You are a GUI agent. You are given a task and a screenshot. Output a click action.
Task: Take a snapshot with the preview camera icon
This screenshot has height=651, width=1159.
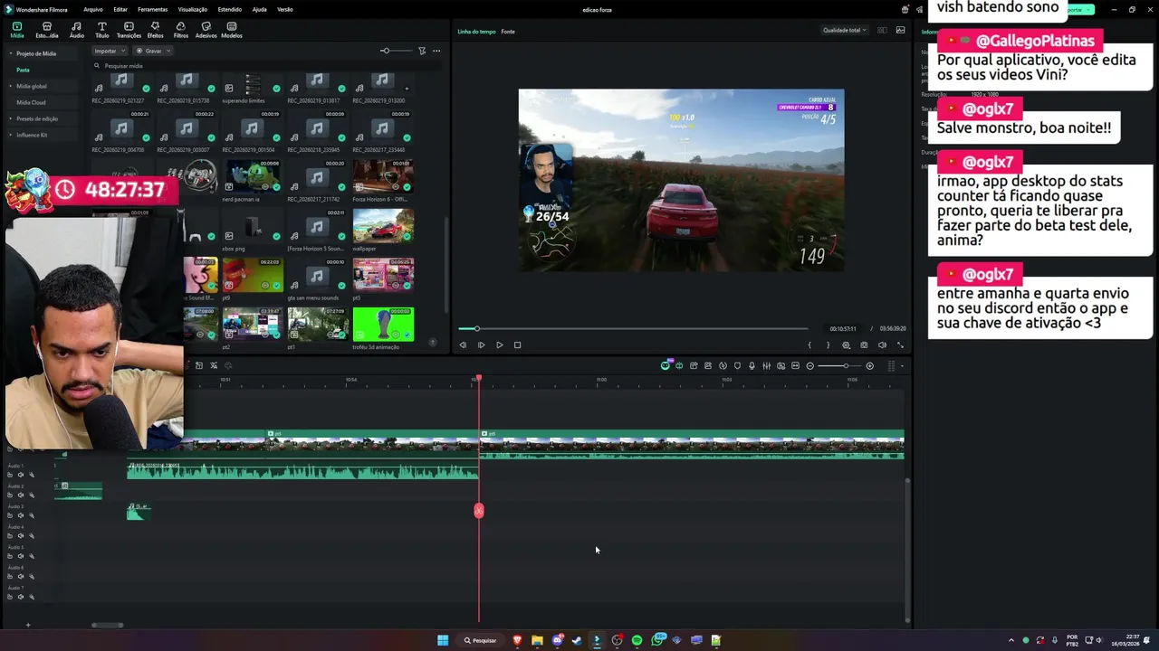(x=864, y=344)
